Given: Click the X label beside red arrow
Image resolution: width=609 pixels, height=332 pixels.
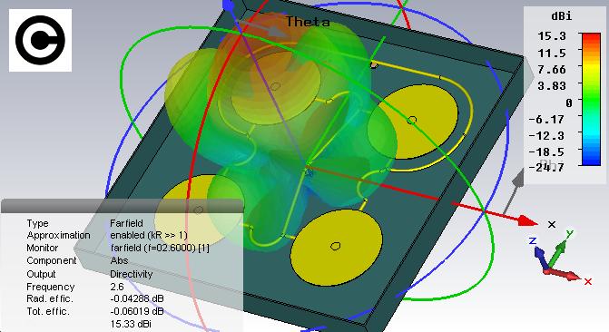Looking at the screenshot, I should [552, 224].
